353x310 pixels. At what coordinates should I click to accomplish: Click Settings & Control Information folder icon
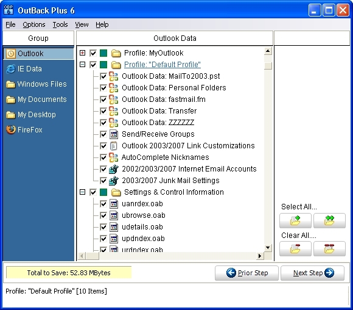point(116,192)
